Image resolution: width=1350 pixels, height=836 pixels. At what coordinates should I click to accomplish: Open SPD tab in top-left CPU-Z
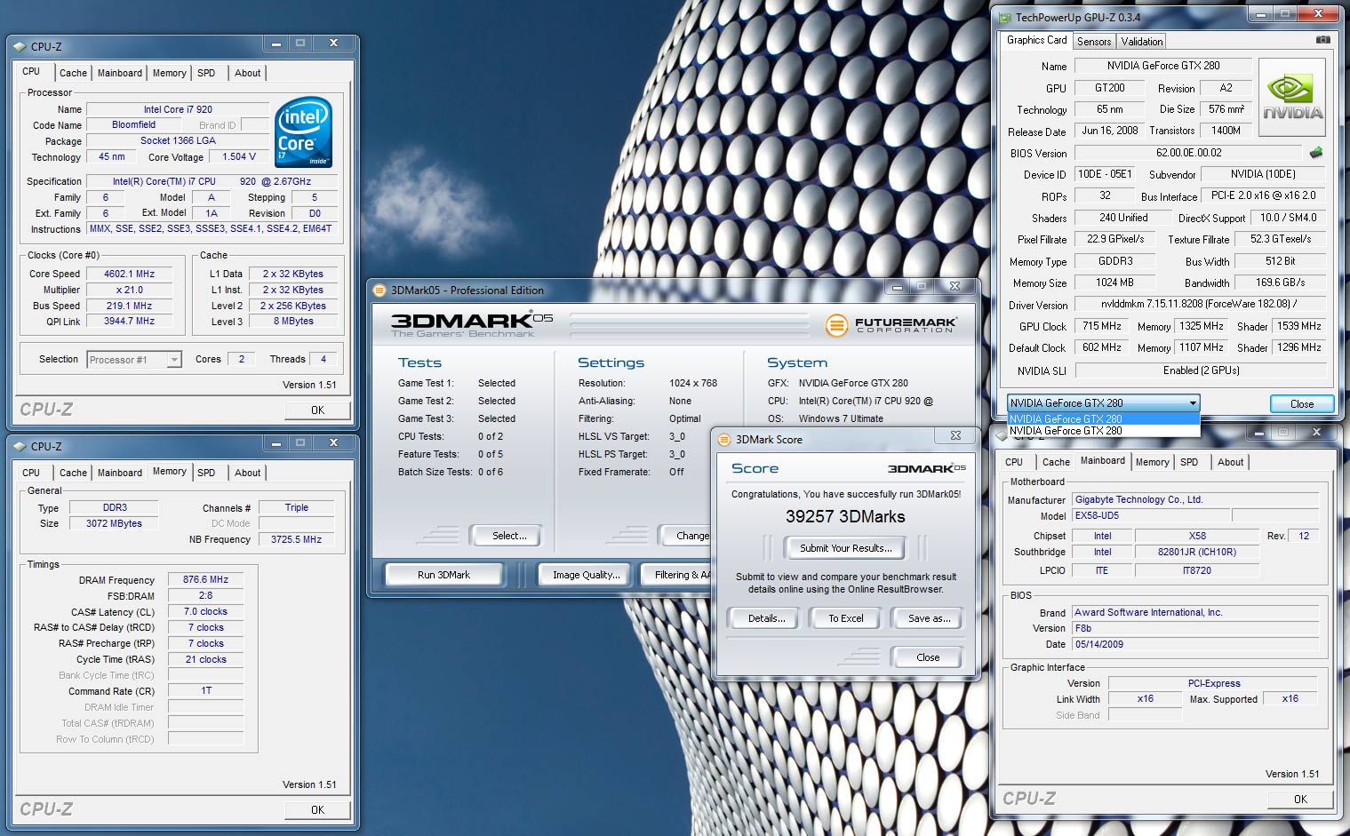coord(206,73)
